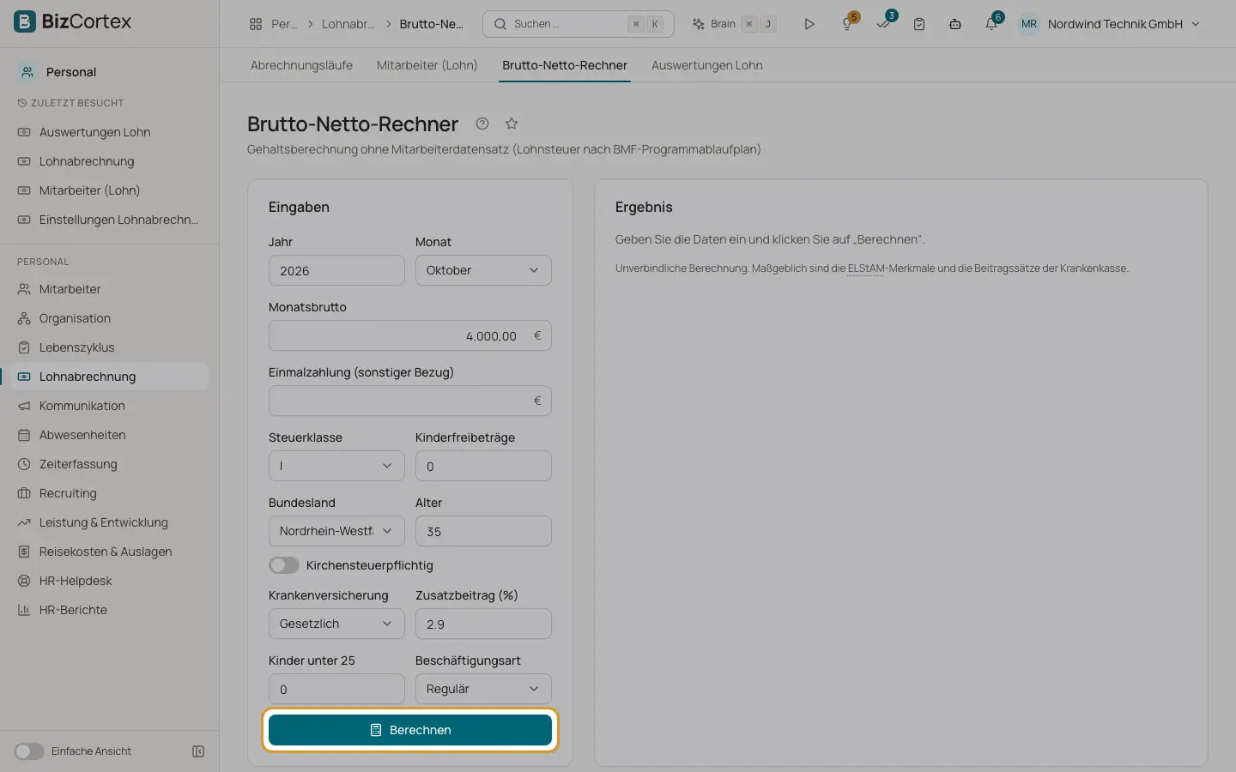Click the Monatsbrutto input field
The height and width of the screenshot is (772, 1236).
point(410,335)
